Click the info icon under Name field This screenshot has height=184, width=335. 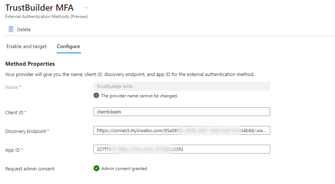pos(96,95)
